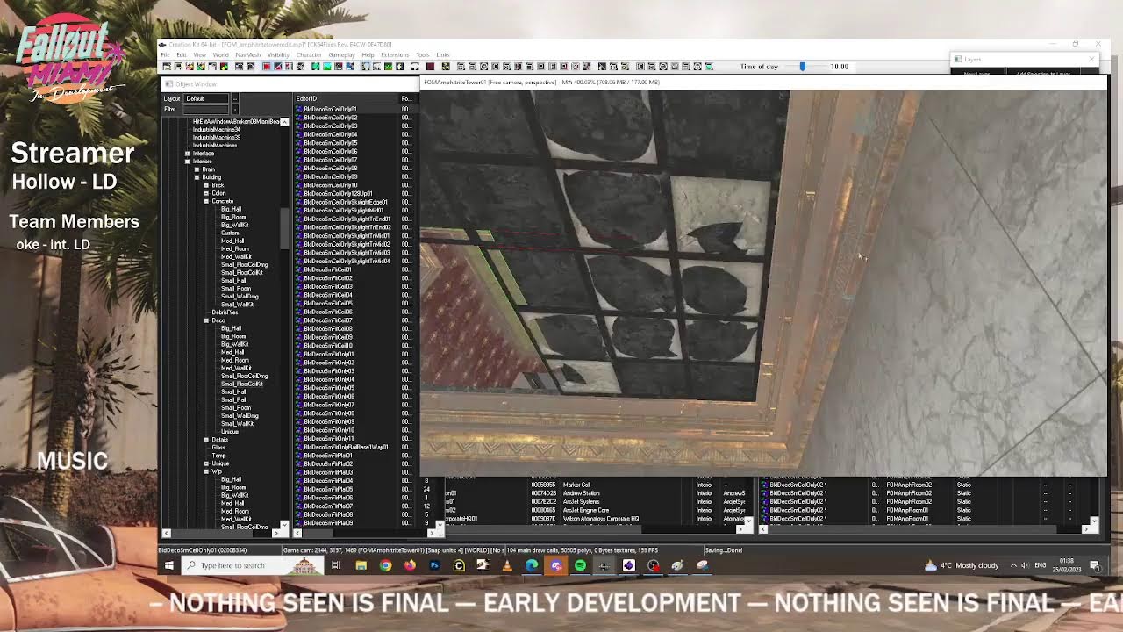Viewport: 1123px width, 632px height.
Task: Expand the Interface tree node
Action: point(187,154)
